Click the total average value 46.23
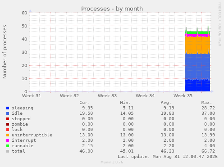 (x=168, y=151)
